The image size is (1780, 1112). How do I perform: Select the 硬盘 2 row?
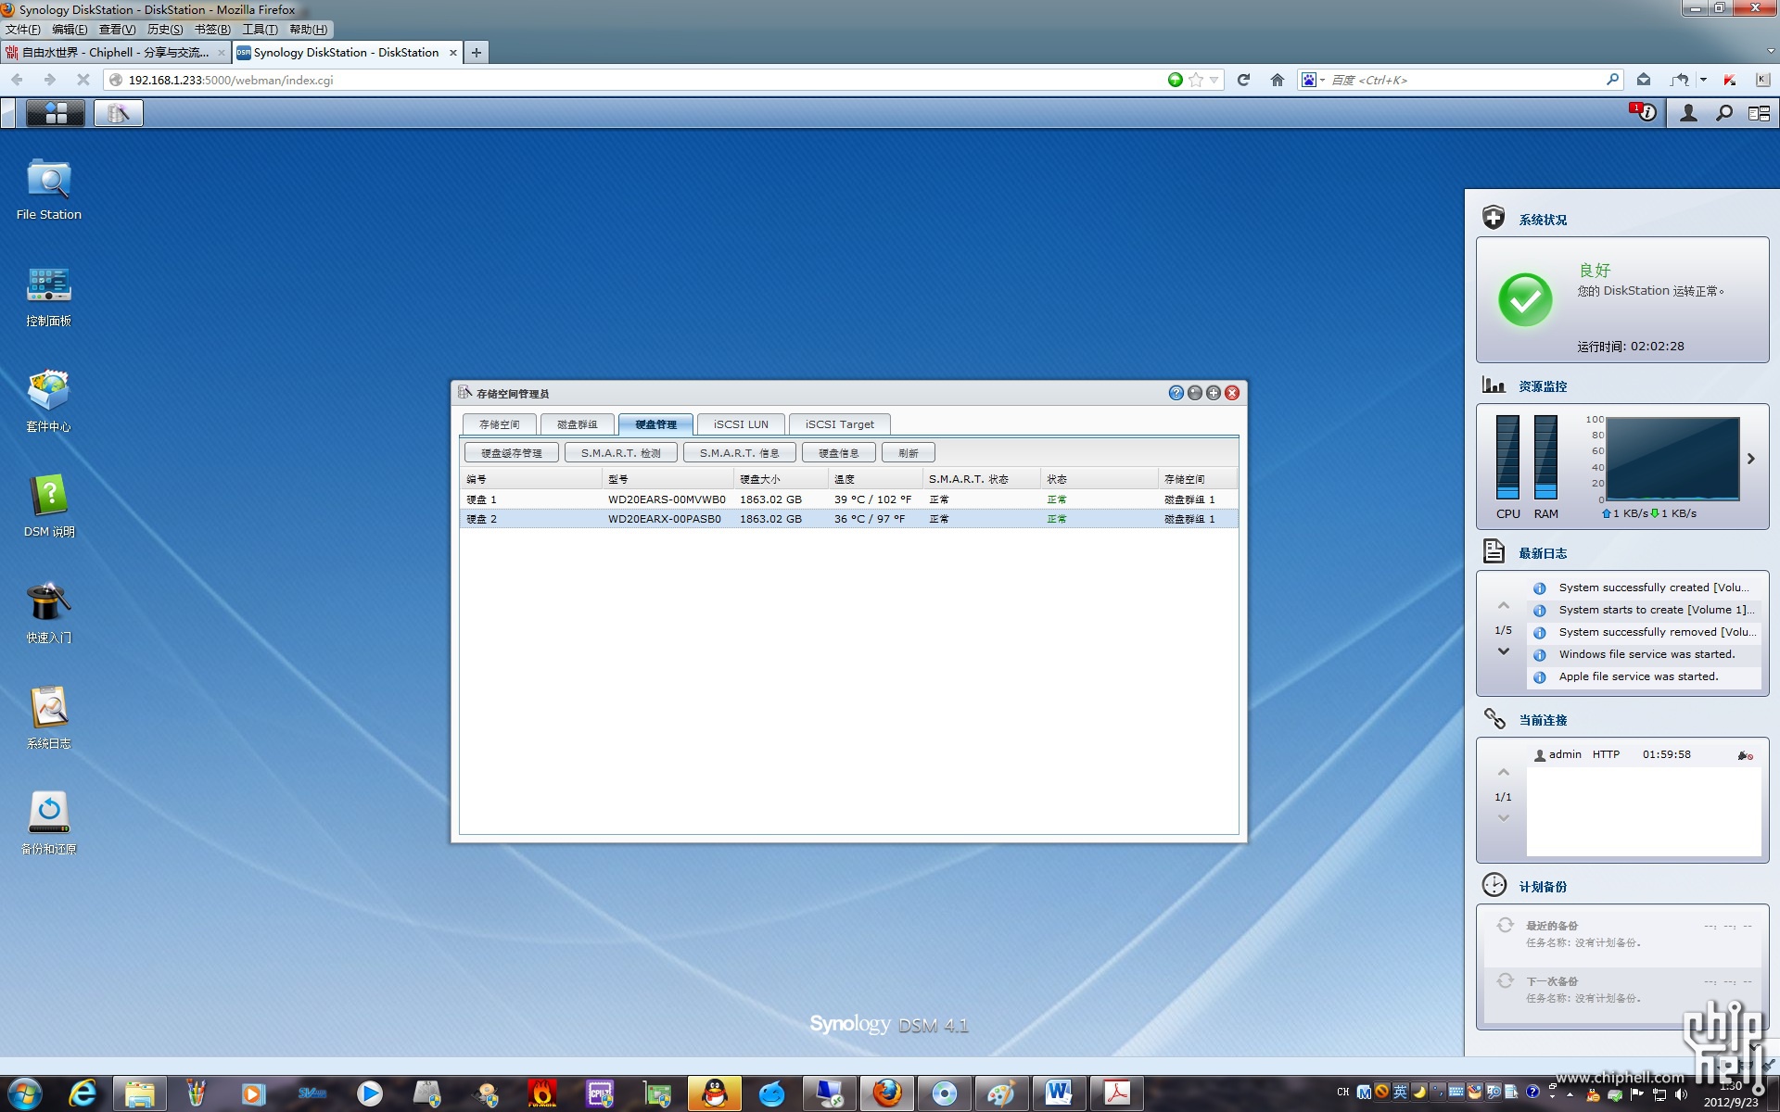click(x=849, y=519)
